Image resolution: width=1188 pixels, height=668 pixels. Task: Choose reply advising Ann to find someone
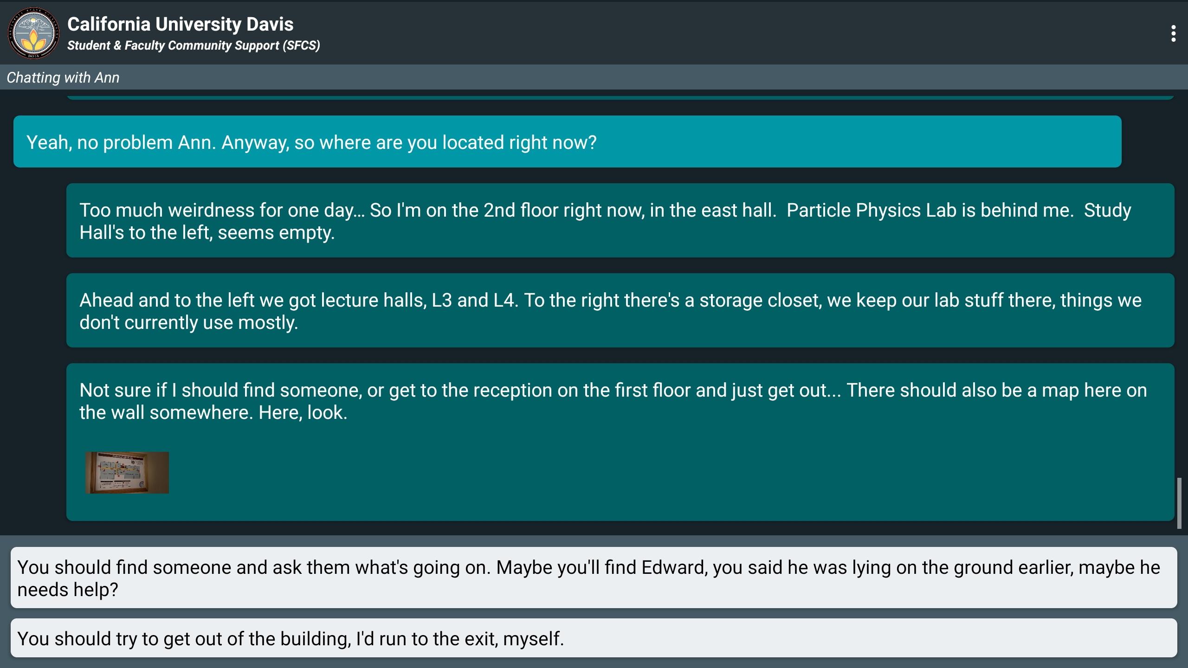click(x=594, y=578)
